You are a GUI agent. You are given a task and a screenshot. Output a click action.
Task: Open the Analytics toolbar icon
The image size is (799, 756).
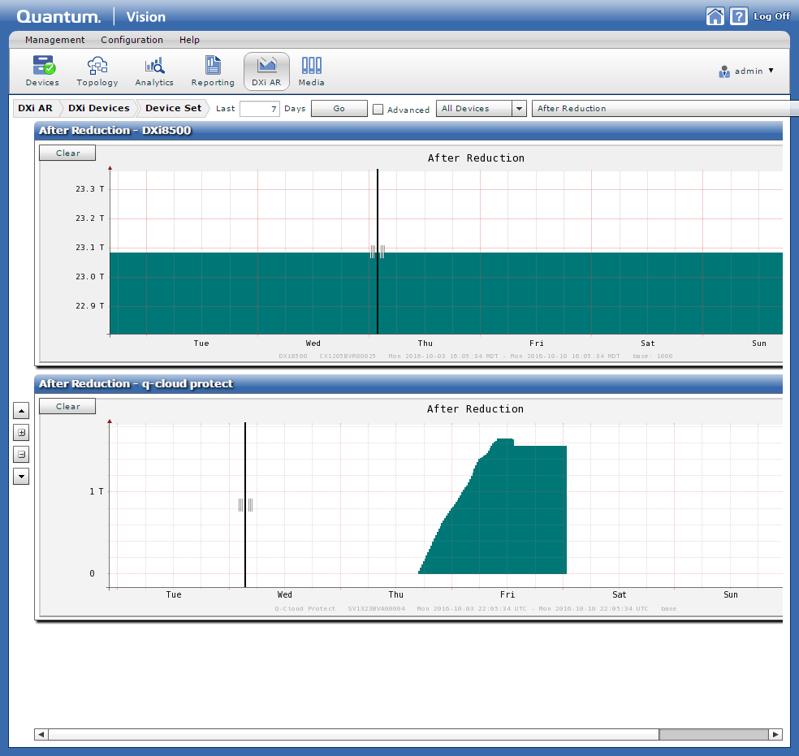pos(154,71)
